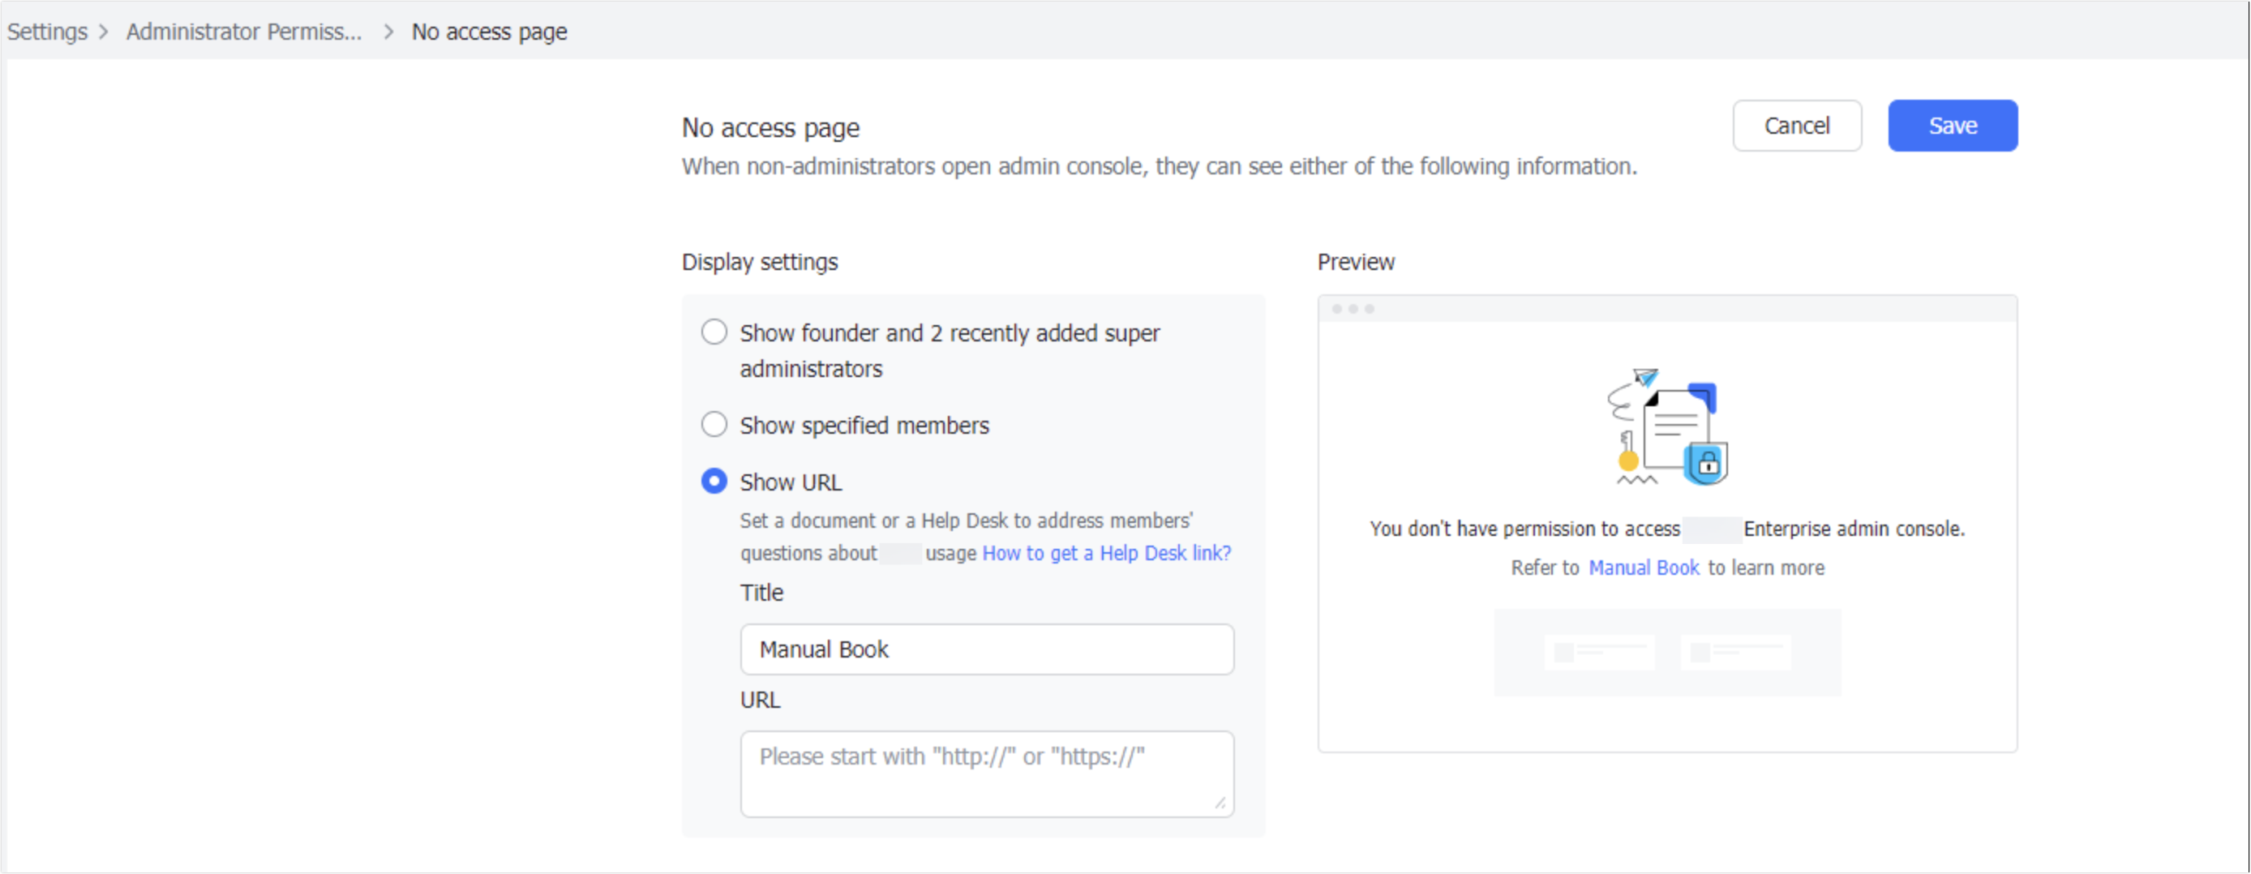The image size is (2251, 874).
Task: Open Settings from the breadcrumb
Action: pos(48,32)
